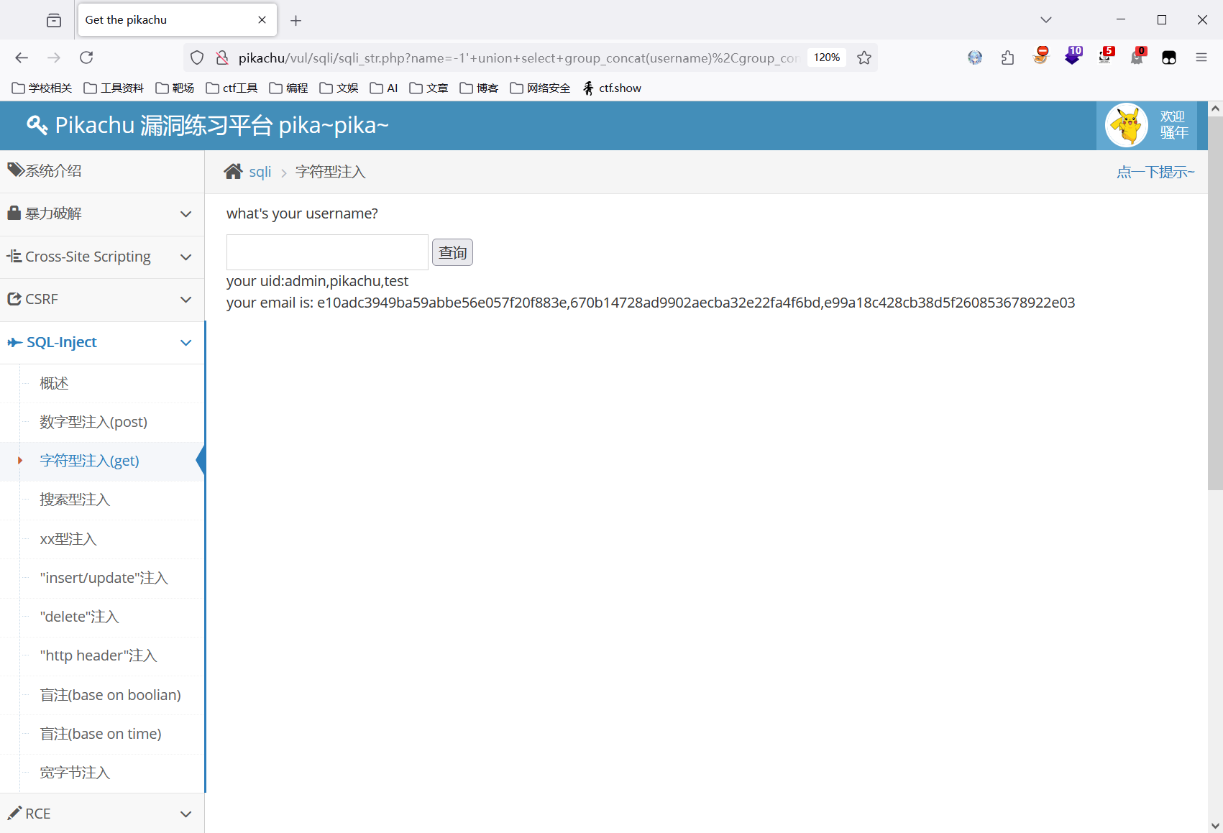Click the share icon beside CSRF
Viewport: 1223px width, 833px height.
[14, 298]
